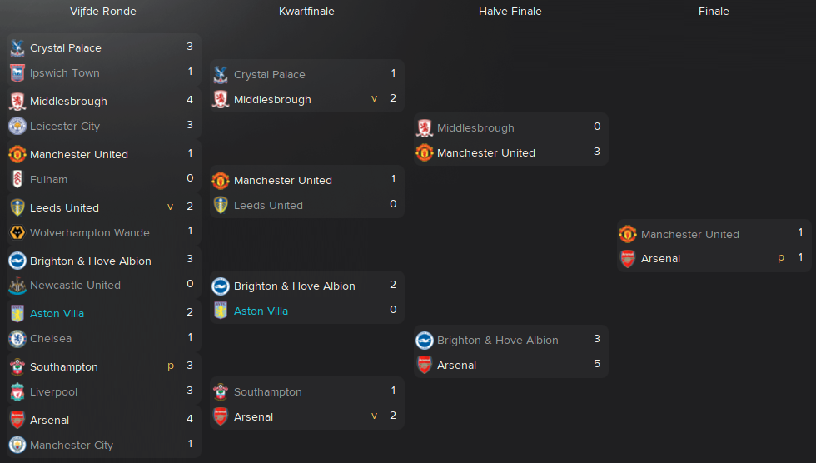Click the Crystal Palace crest in Vijfde Ronde
Image resolution: width=816 pixels, height=463 pixels.
17,47
